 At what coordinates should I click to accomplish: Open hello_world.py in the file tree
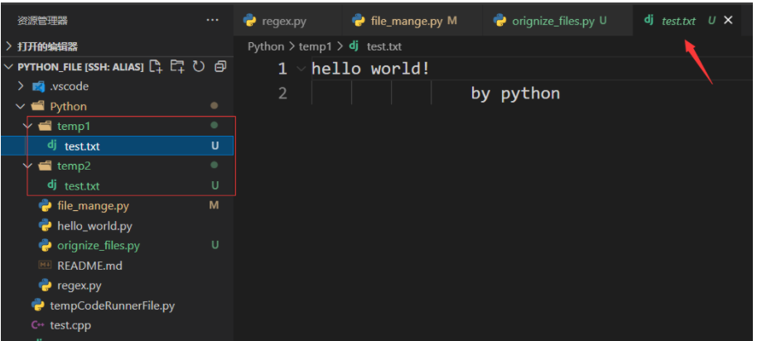(x=94, y=226)
